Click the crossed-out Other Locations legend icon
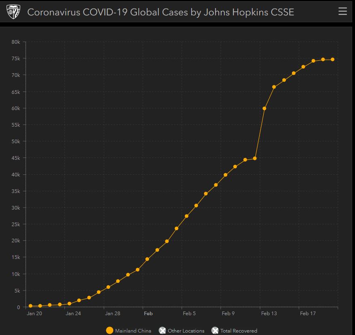The width and height of the screenshot is (355, 335). coord(163,331)
